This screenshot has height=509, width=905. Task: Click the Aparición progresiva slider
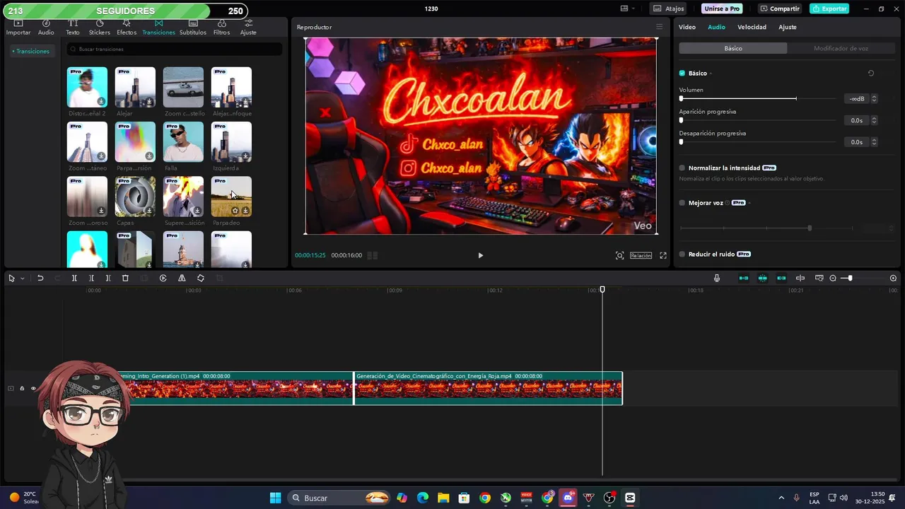(757, 120)
